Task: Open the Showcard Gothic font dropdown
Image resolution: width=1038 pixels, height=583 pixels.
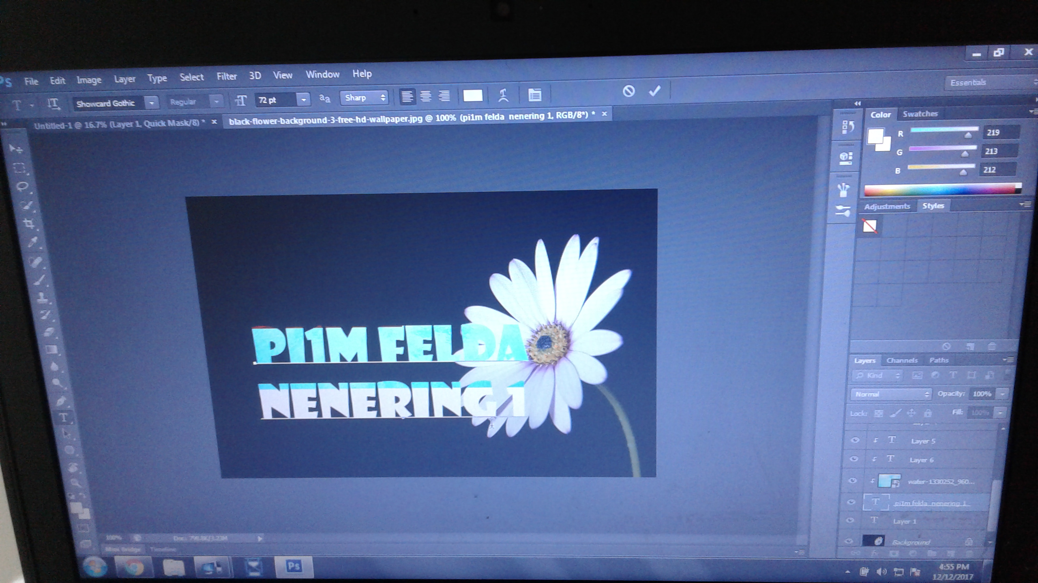Action: (152, 103)
